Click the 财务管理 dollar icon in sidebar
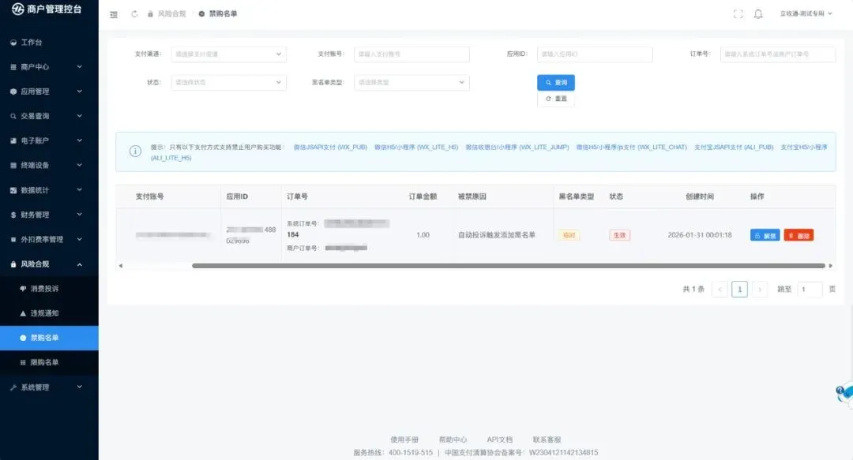This screenshot has height=460, width=853. (x=13, y=215)
